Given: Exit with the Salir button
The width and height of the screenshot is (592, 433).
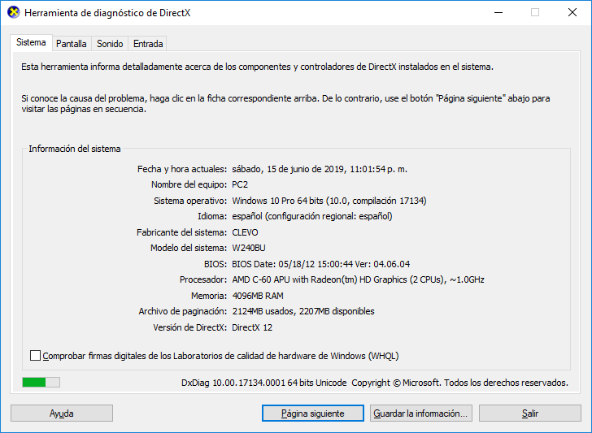Looking at the screenshot, I should (x=529, y=414).
